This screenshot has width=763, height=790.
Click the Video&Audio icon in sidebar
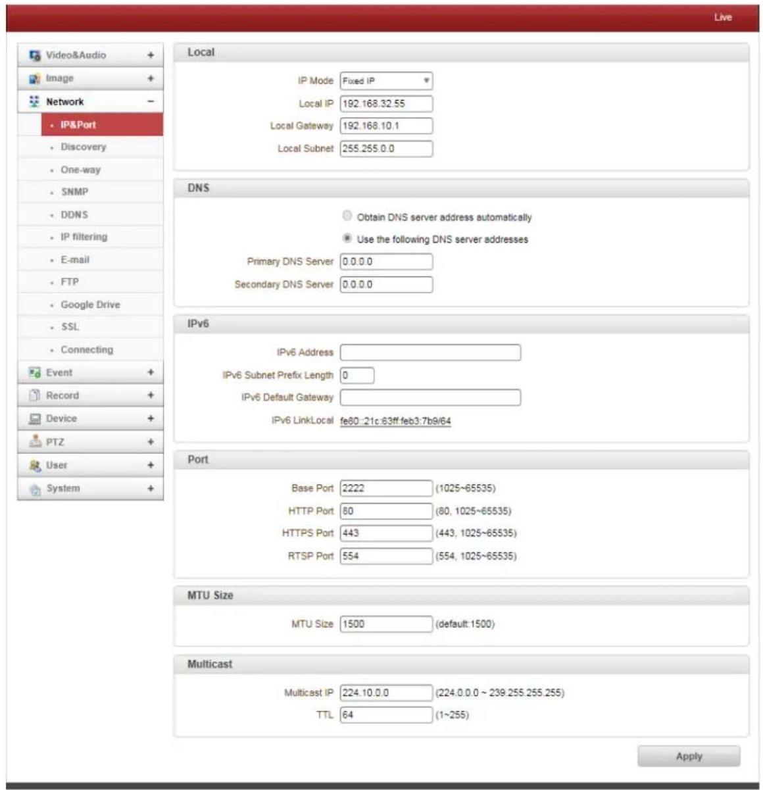(x=34, y=55)
